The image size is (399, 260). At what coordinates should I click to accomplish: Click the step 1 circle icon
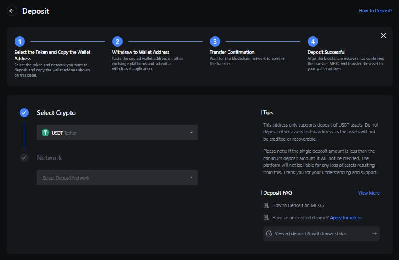click(x=19, y=41)
